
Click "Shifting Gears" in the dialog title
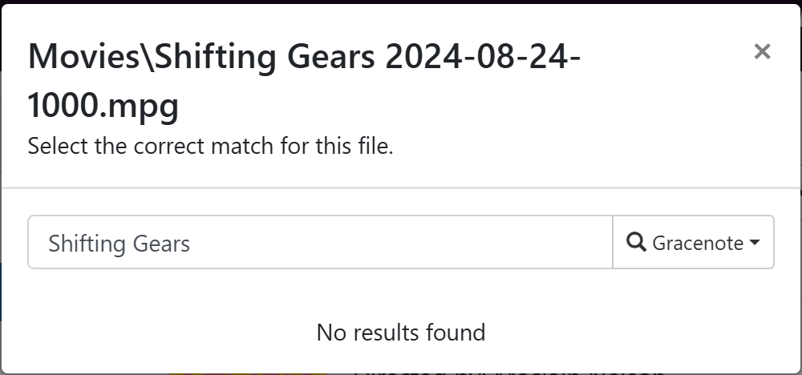[265, 58]
